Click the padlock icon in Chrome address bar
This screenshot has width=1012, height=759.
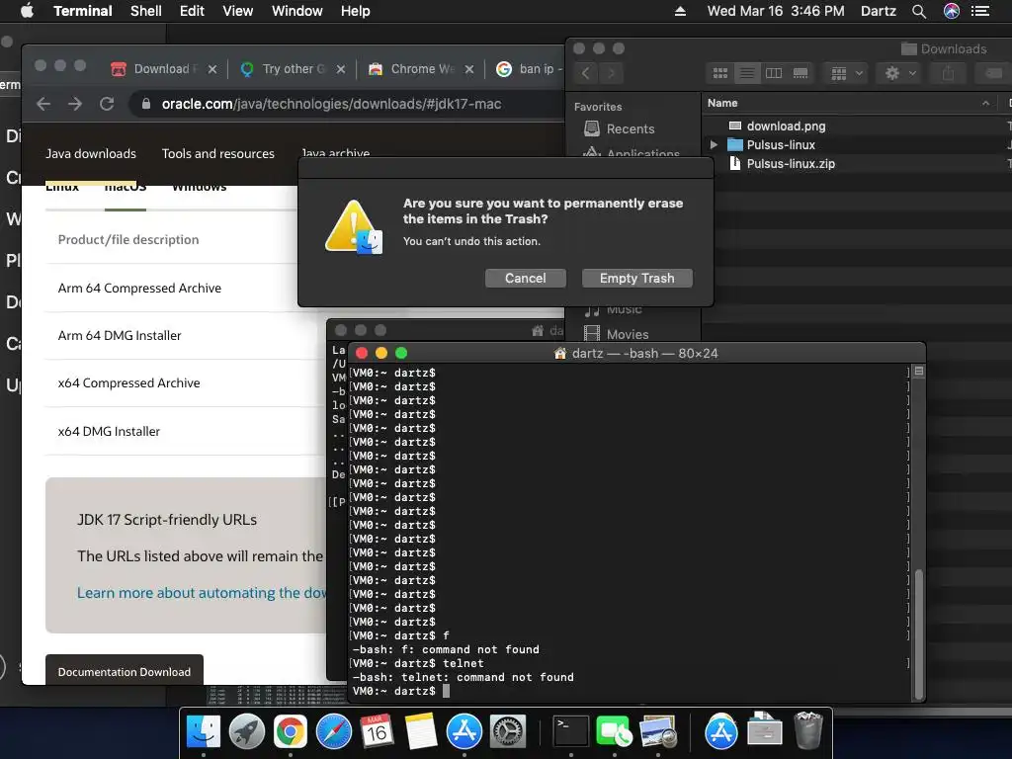146,104
